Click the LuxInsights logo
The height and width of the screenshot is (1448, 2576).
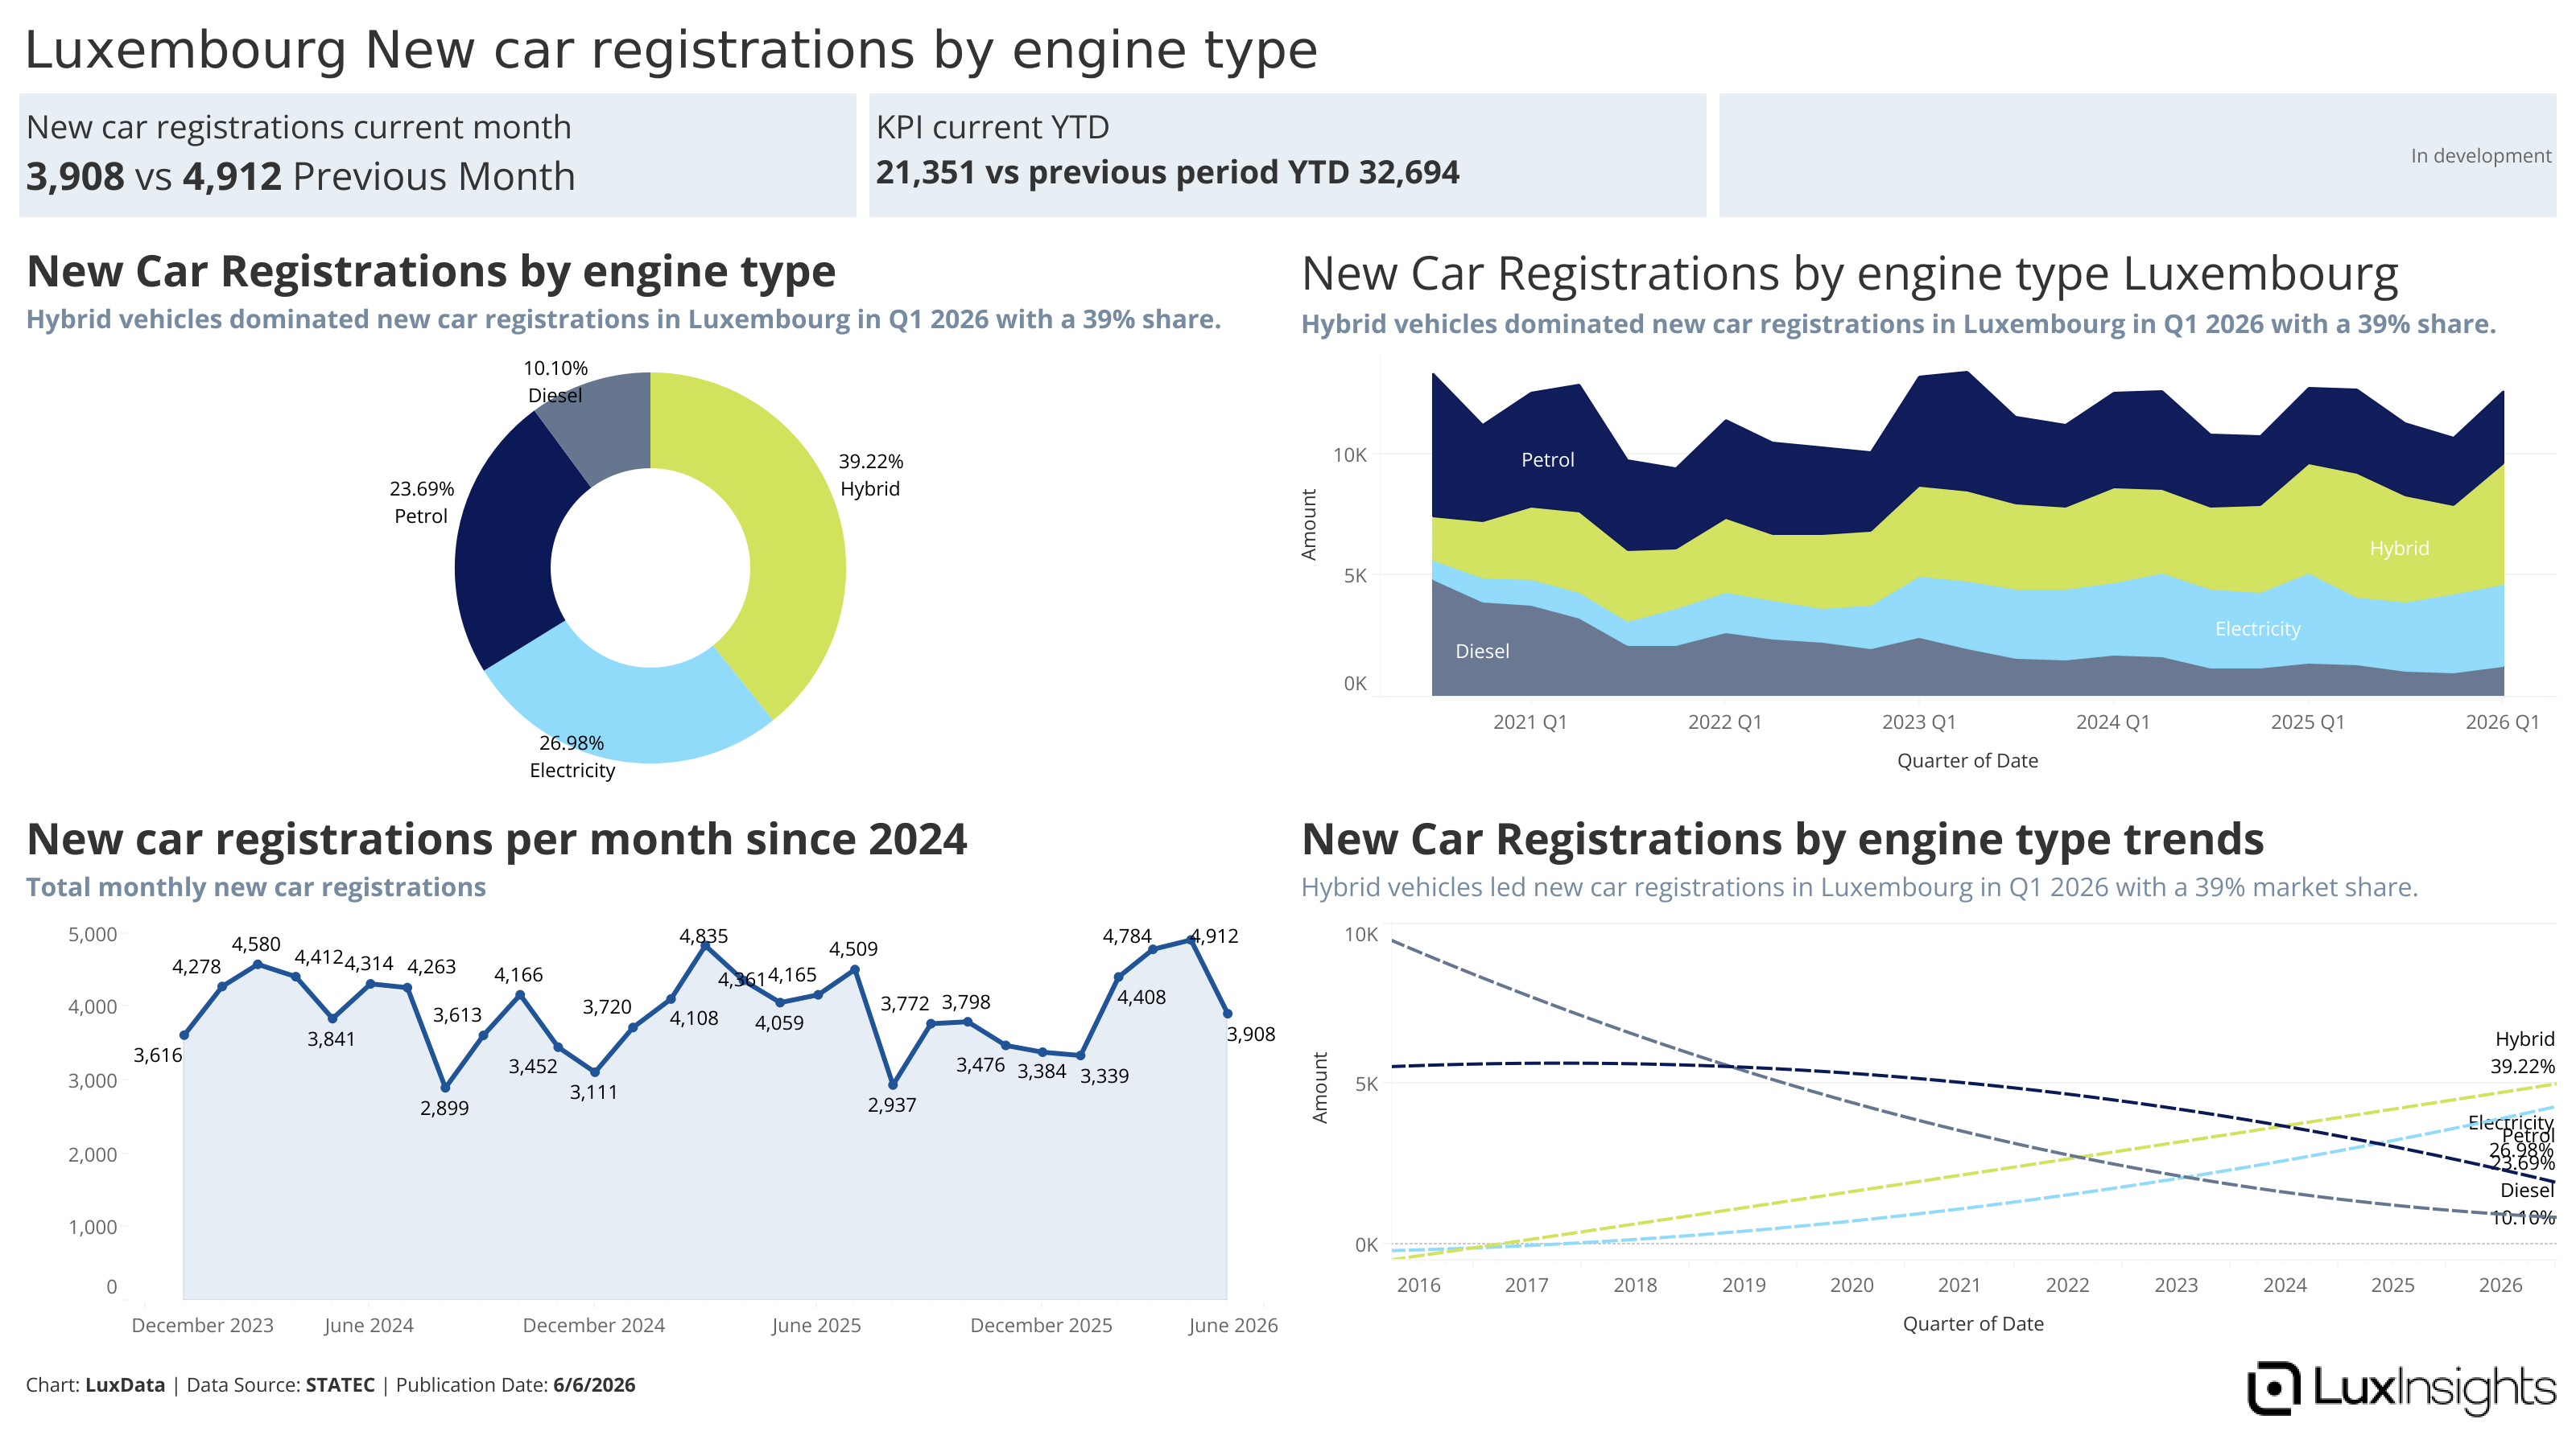click(2401, 1388)
